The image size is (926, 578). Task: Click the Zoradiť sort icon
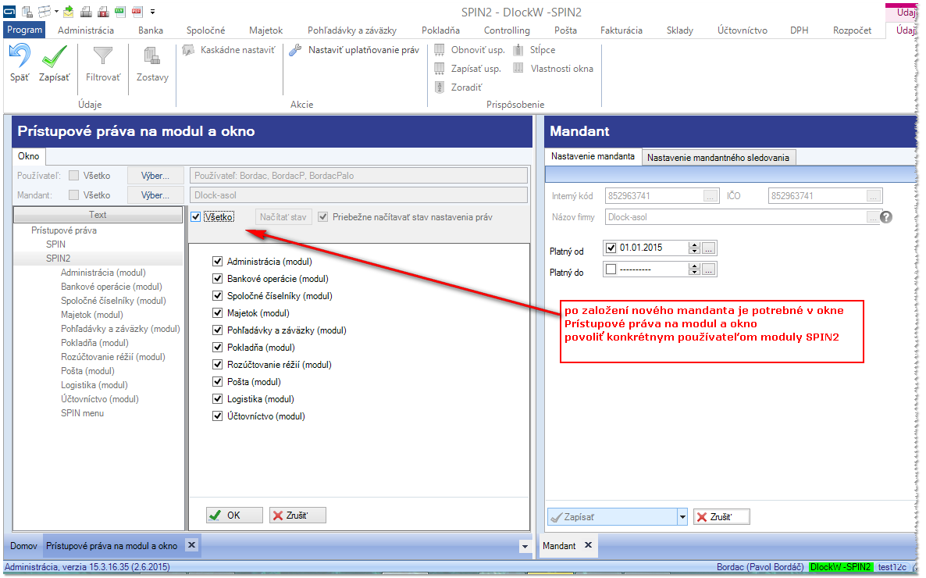[440, 87]
